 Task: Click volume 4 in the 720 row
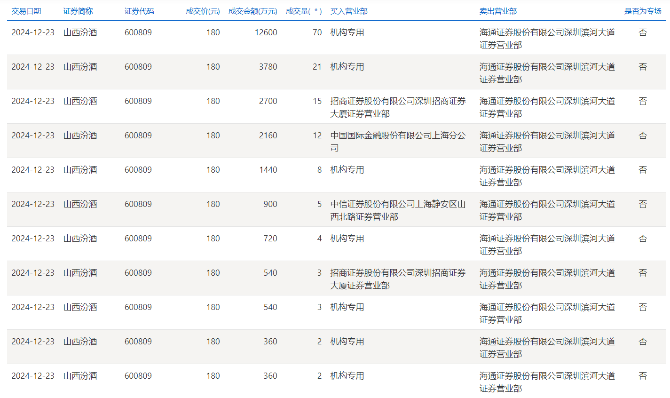(320, 239)
